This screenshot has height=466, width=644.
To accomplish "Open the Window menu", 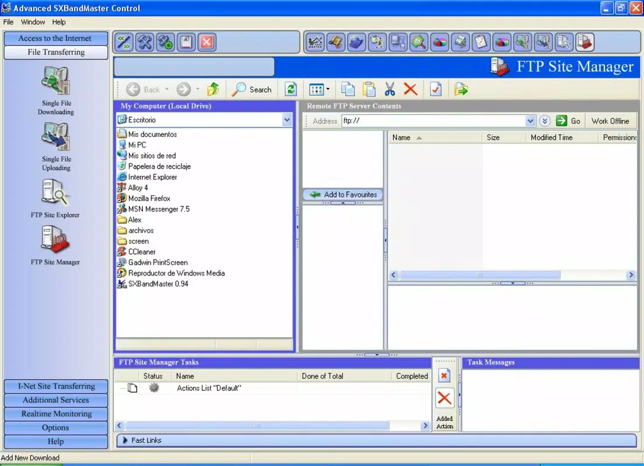I will 33,22.
